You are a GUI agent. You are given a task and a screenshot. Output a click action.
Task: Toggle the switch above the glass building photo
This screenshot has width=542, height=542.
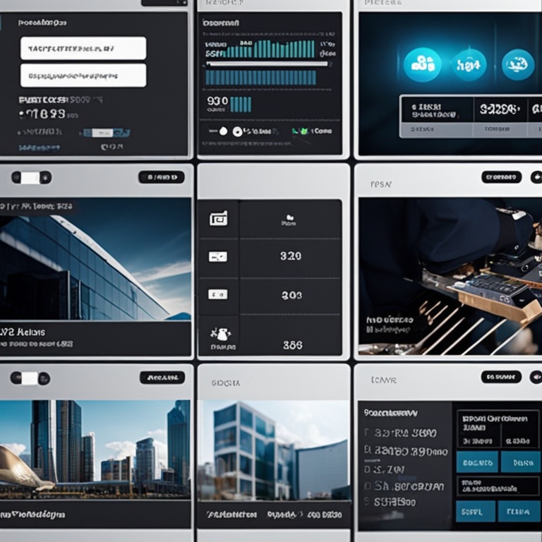31,177
